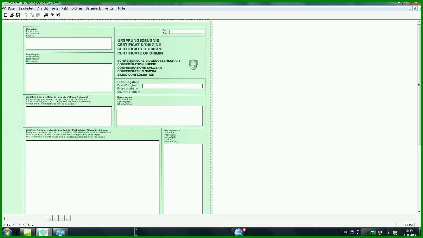
Task: Click the NUM status bar indicator
Action: (x=409, y=225)
